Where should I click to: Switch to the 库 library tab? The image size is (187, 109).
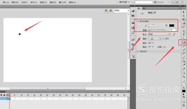pos(144,8)
